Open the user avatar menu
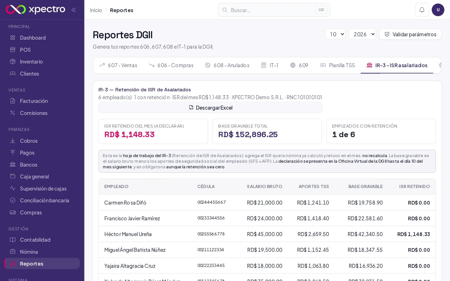Image resolution: width=450 pixels, height=281 pixels. coord(438,10)
